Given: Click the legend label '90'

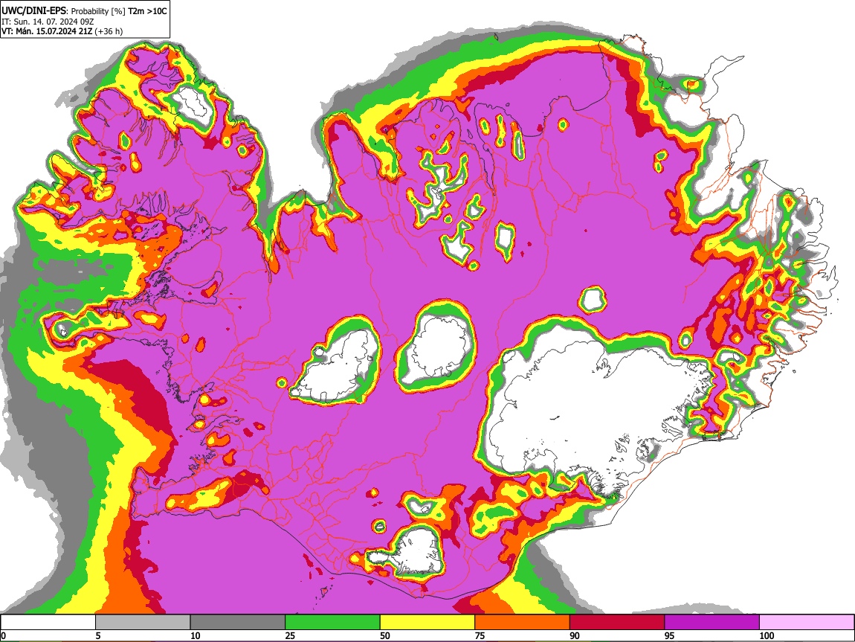Looking at the screenshot, I should (x=575, y=635).
